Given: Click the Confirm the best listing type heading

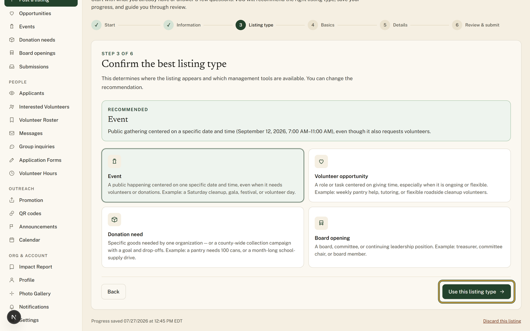Looking at the screenshot, I should [x=164, y=64].
